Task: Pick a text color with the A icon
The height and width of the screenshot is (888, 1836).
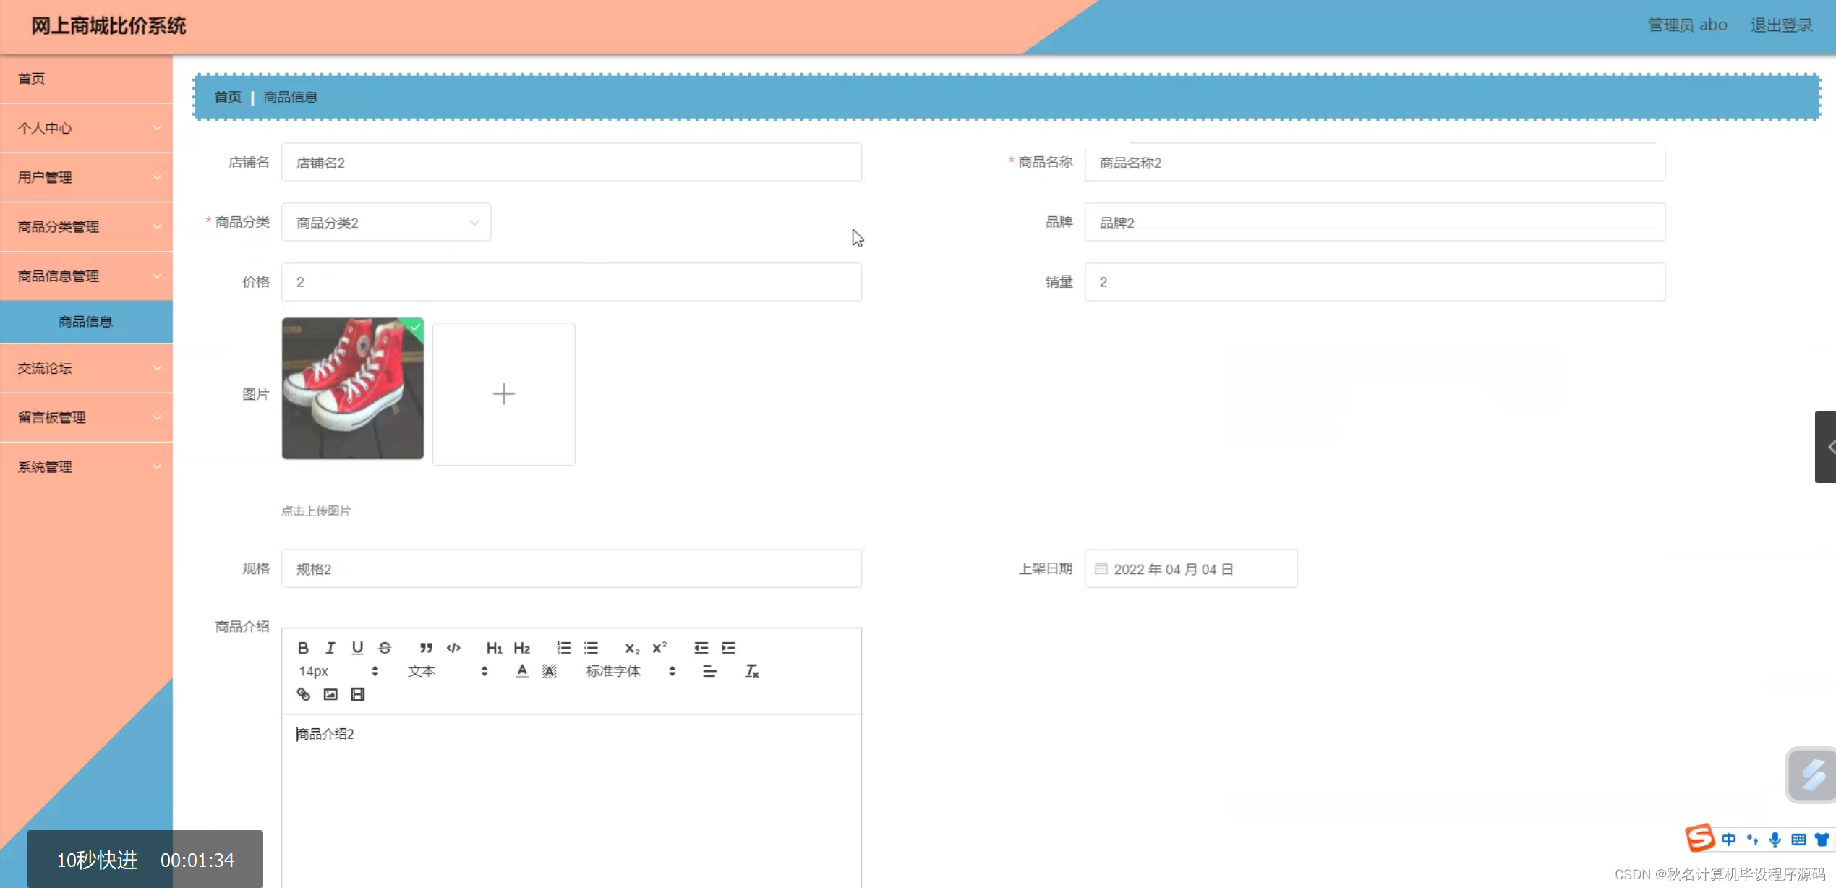Action: (522, 671)
